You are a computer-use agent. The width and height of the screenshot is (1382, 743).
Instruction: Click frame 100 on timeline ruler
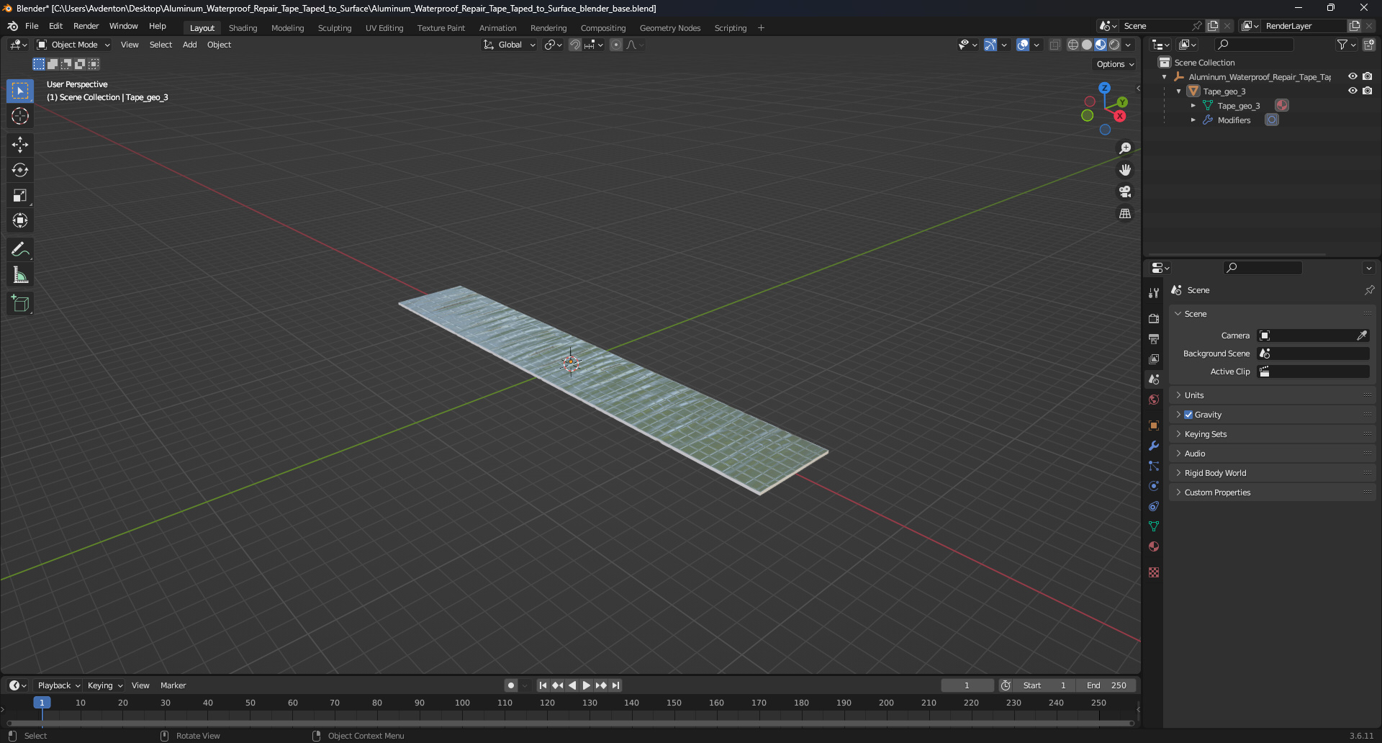[x=462, y=703]
